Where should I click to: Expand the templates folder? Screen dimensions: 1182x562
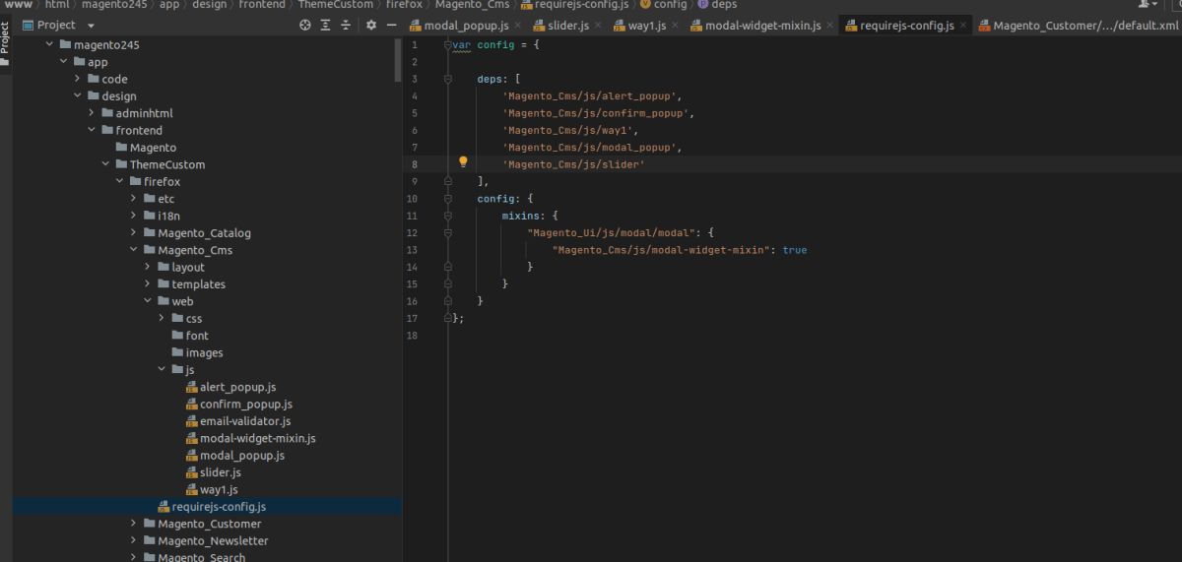148,284
